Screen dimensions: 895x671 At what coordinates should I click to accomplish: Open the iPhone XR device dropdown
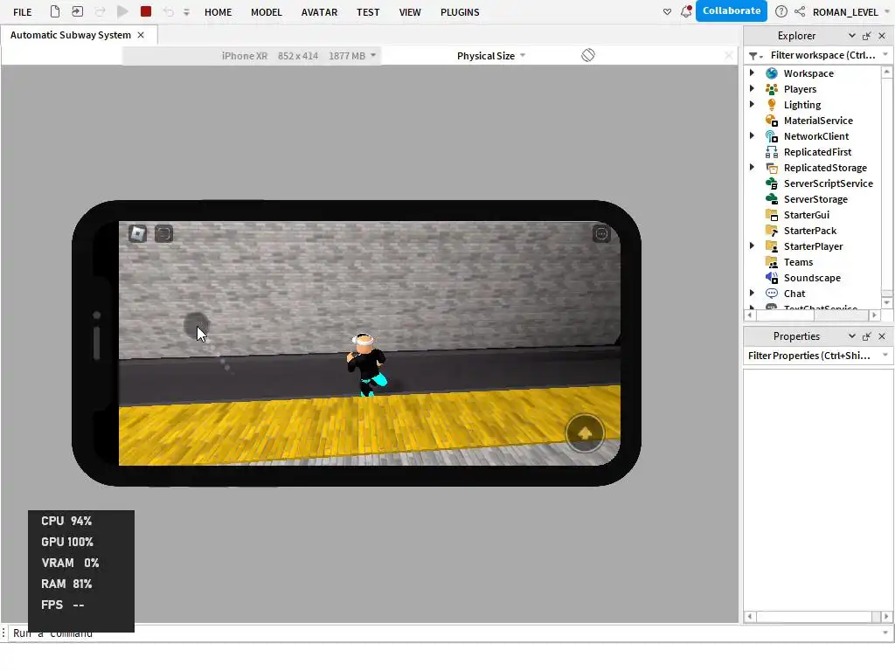[299, 56]
